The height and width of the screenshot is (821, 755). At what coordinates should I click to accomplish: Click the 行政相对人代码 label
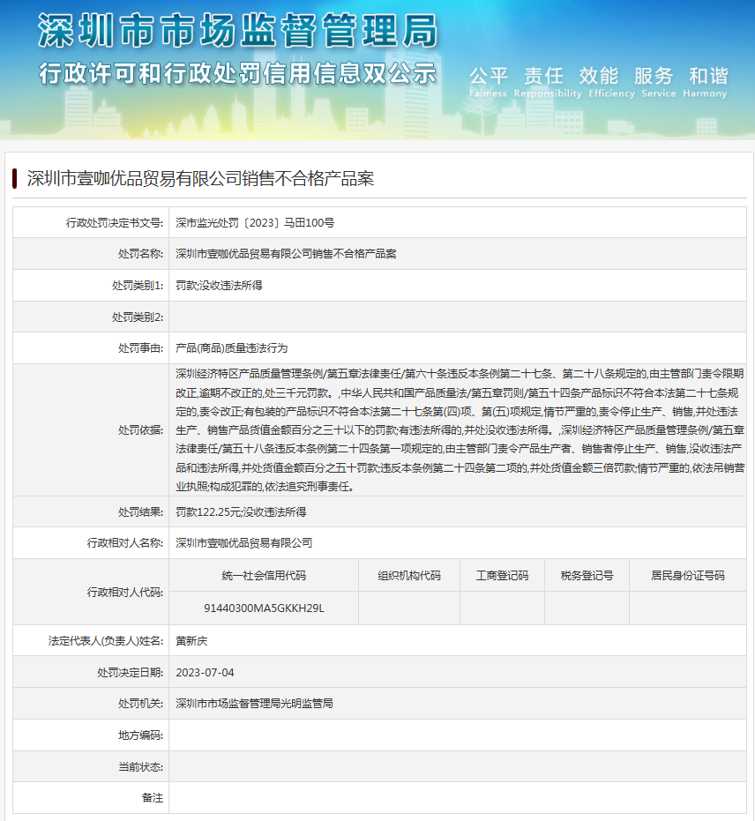pyautogui.click(x=125, y=593)
